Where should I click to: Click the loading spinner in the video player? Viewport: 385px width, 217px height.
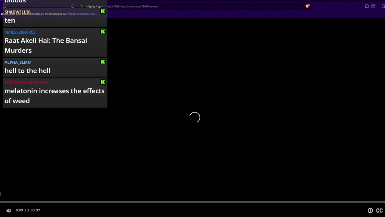[x=195, y=117]
